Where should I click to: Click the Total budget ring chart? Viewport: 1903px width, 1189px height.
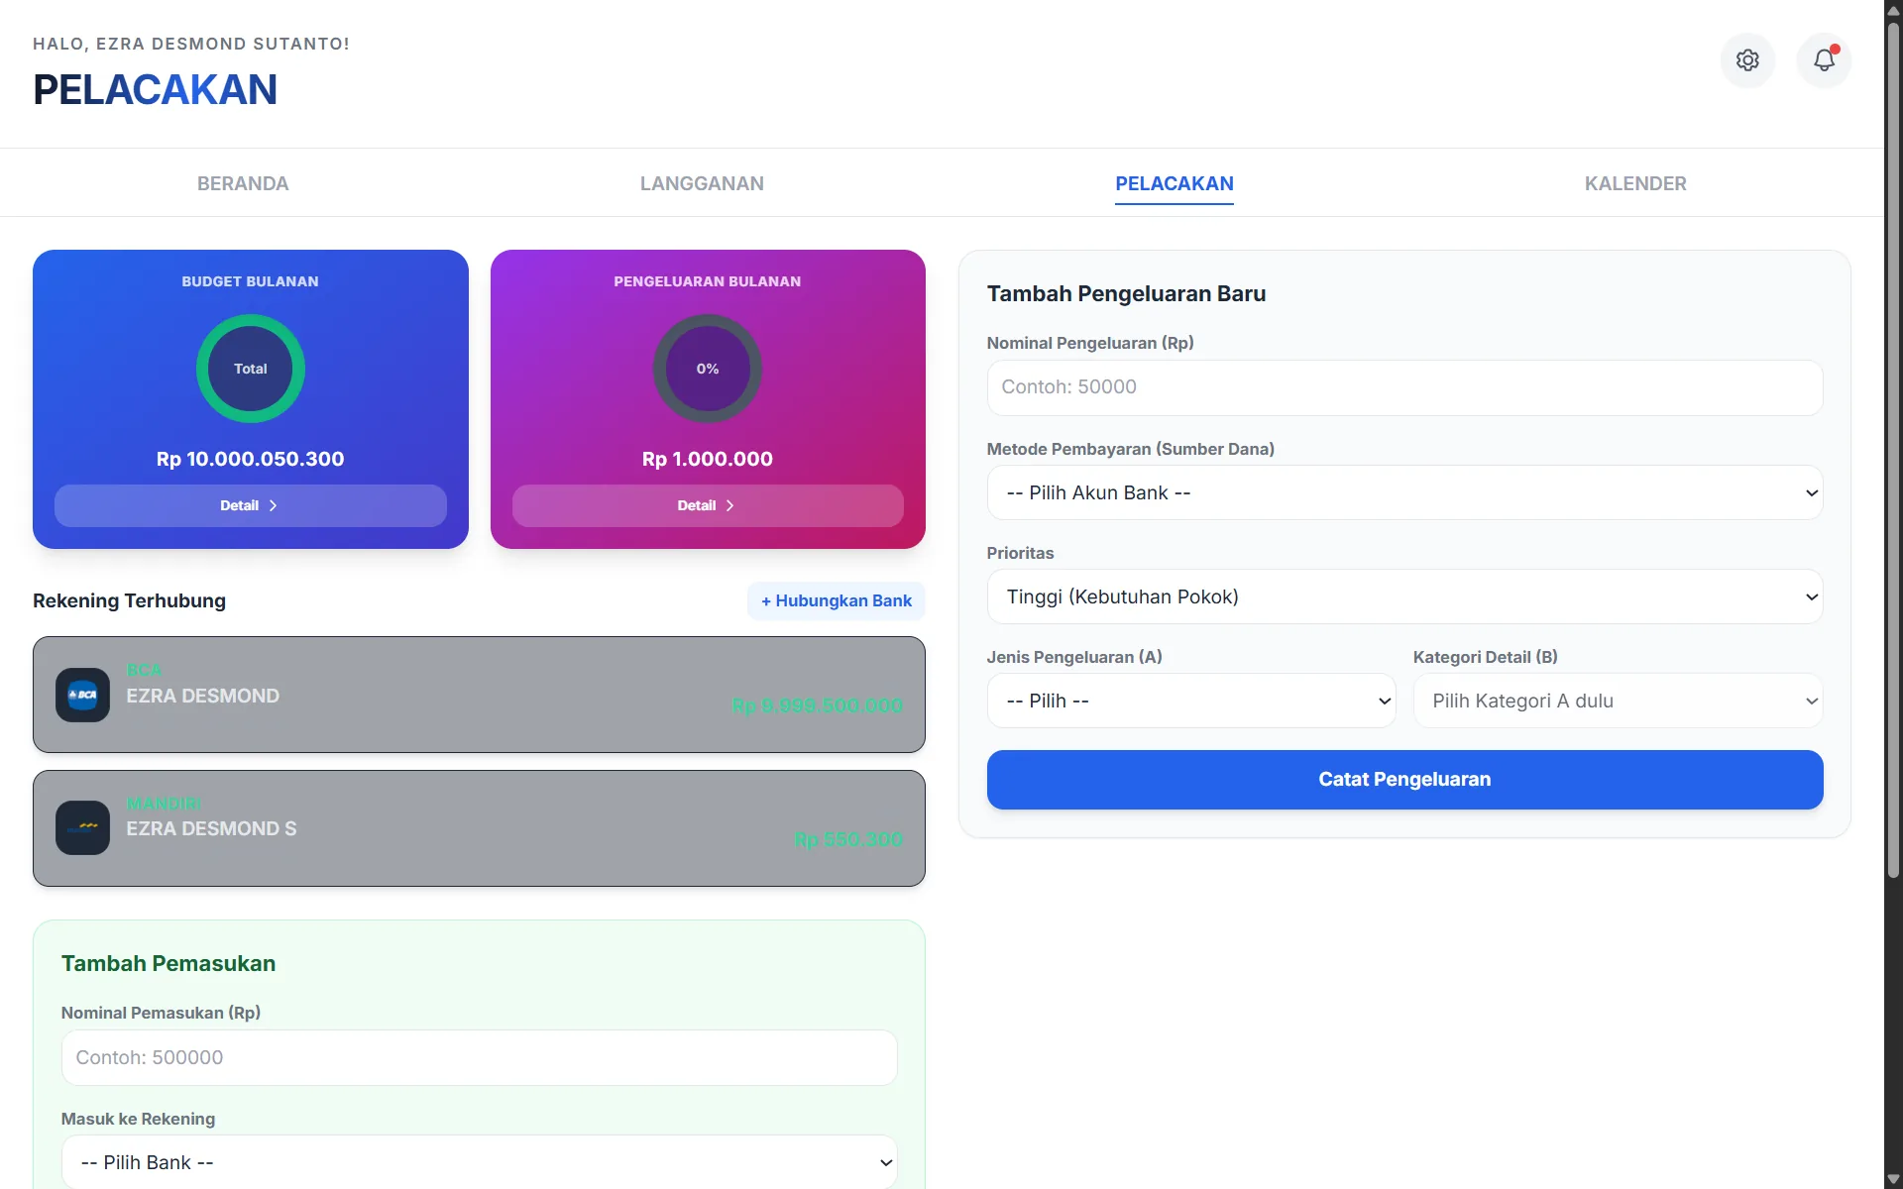coord(251,369)
